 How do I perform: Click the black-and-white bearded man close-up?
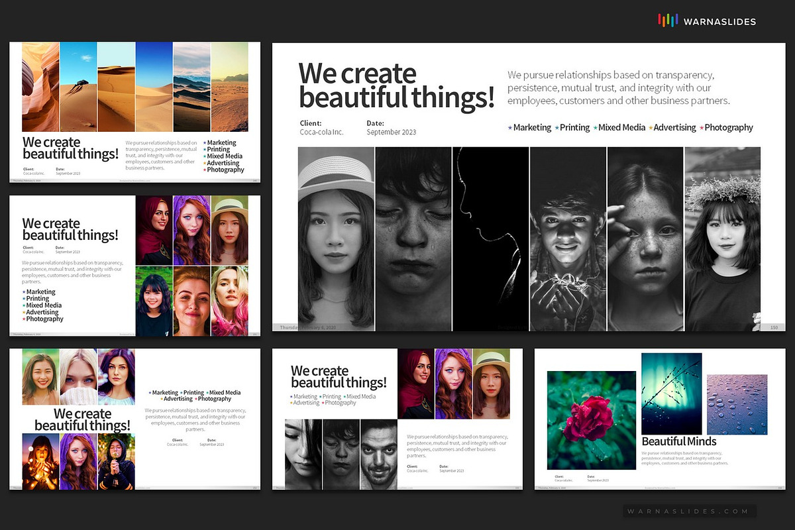pos(379,454)
